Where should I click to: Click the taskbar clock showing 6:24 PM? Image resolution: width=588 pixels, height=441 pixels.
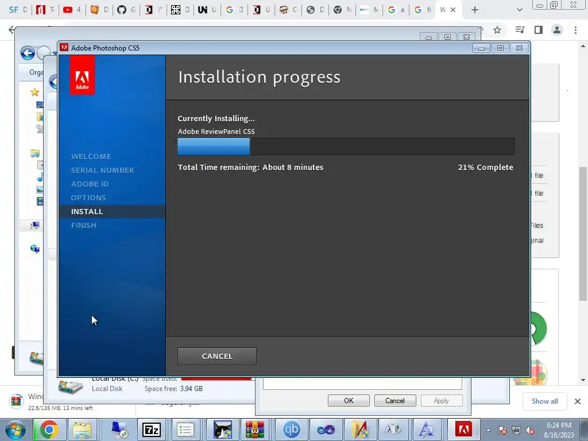(559, 430)
